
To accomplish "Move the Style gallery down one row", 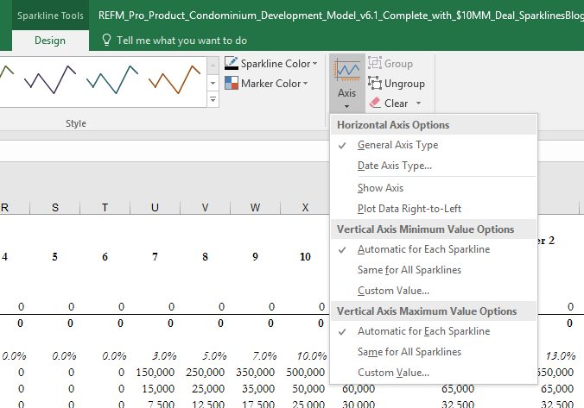I will pyautogui.click(x=213, y=83).
